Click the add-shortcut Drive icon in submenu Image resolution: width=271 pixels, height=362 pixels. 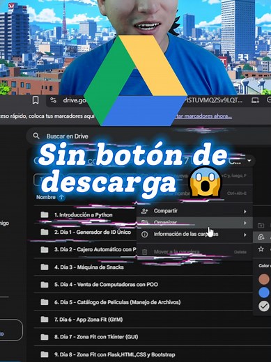pos(261,237)
